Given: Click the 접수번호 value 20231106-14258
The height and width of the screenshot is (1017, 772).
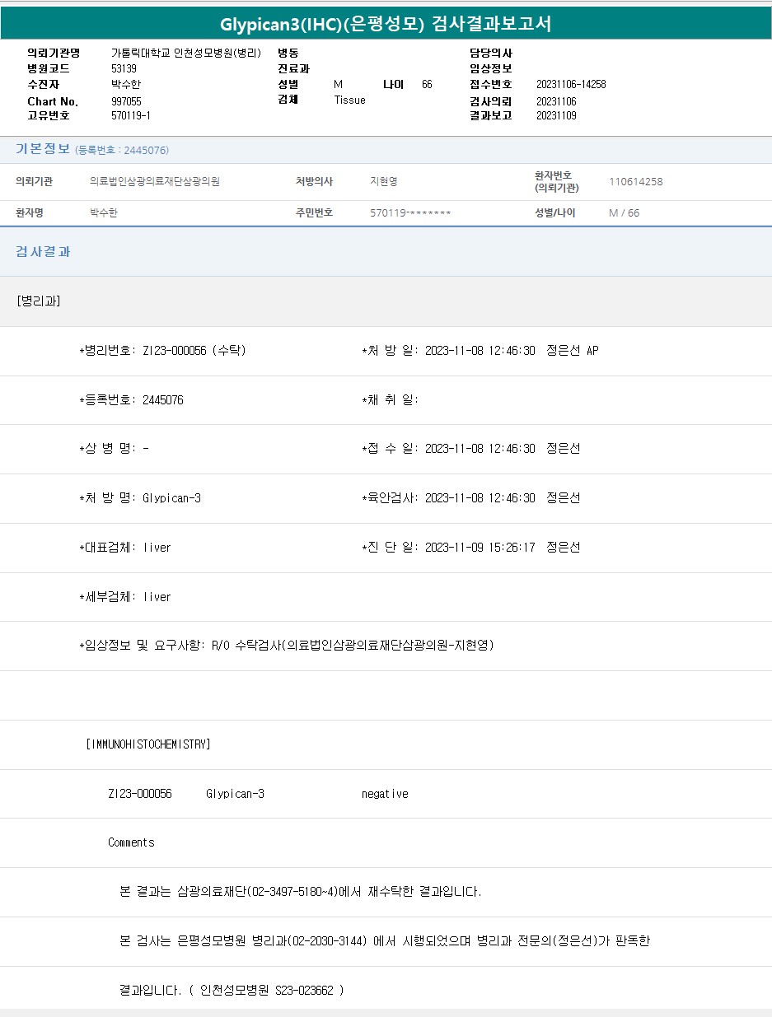Looking at the screenshot, I should click(570, 85).
